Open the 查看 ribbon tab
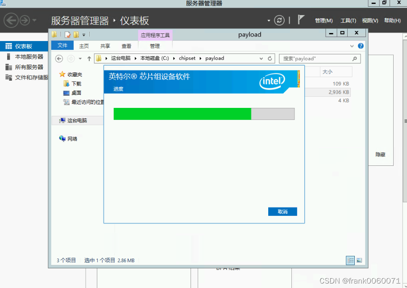 tap(126, 46)
